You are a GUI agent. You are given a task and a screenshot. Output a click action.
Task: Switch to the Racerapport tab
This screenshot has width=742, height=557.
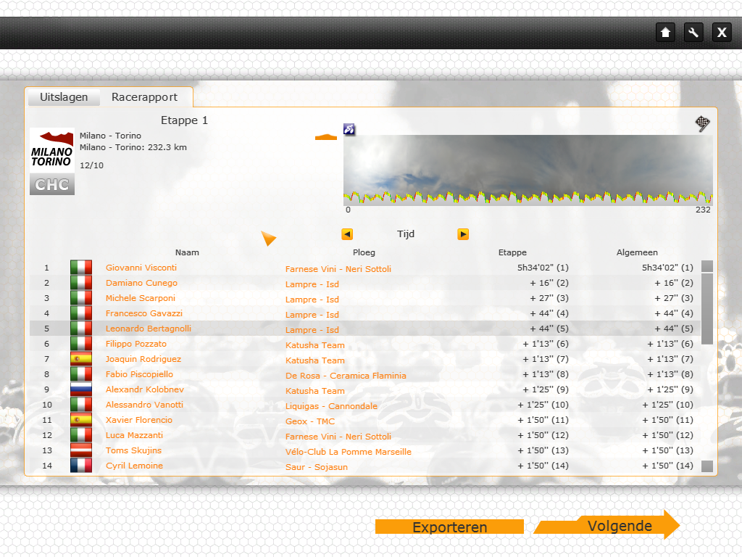pyautogui.click(x=144, y=97)
